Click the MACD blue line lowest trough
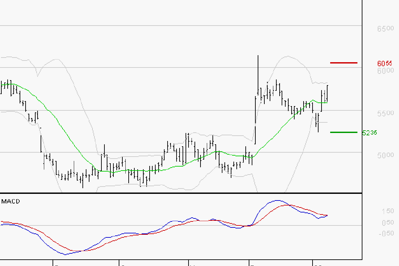This screenshot has width=399, height=266. (65, 255)
